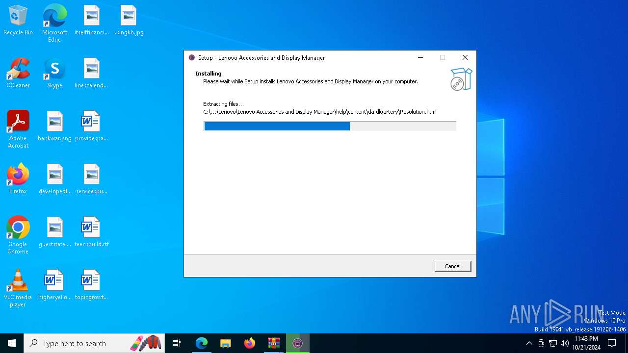628x353 pixels.
Task: Select the usingkb.jpg file icon
Action: (129, 21)
